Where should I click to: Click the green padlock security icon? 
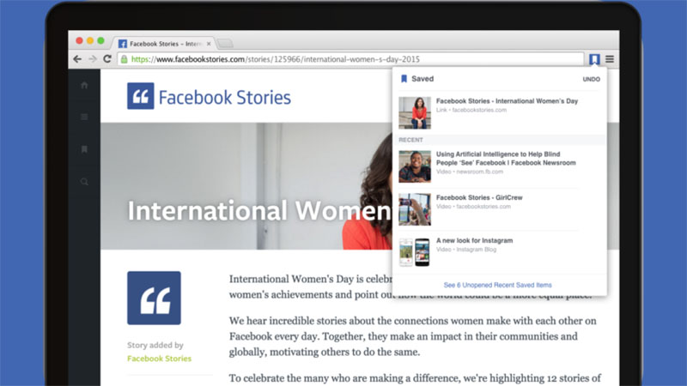[125, 59]
